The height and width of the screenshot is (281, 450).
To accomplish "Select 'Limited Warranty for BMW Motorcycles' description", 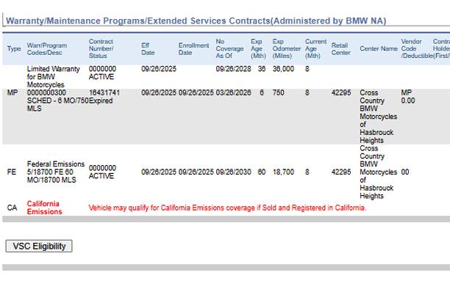I will (54, 77).
